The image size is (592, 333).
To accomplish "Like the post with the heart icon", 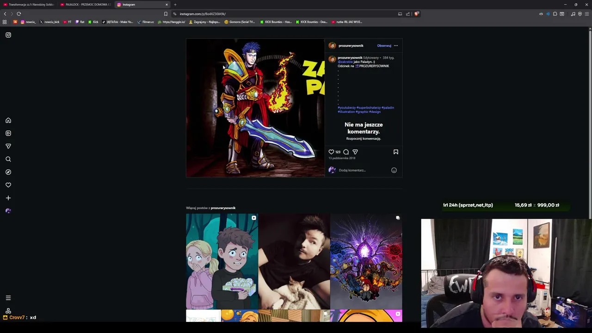I will pos(331,152).
